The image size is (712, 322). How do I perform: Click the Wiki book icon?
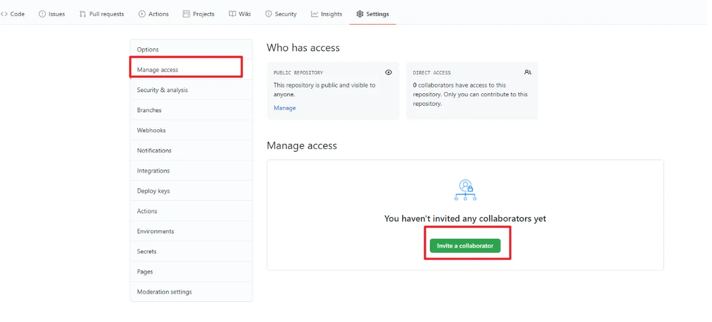pos(232,14)
